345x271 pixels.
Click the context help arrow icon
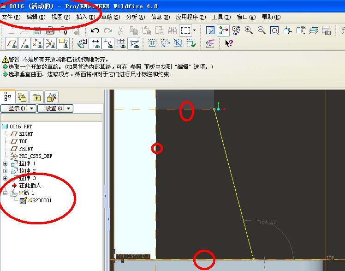229,43
